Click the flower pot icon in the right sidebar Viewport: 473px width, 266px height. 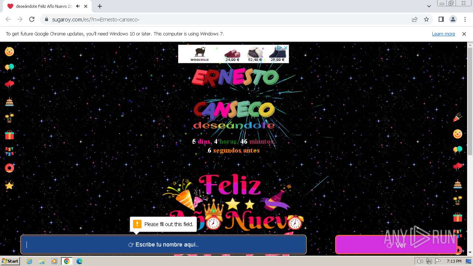(457, 200)
